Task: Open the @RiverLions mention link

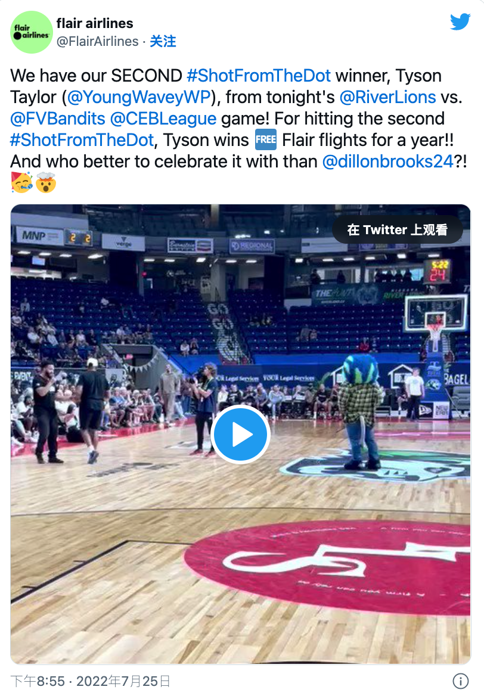Action: [387, 97]
